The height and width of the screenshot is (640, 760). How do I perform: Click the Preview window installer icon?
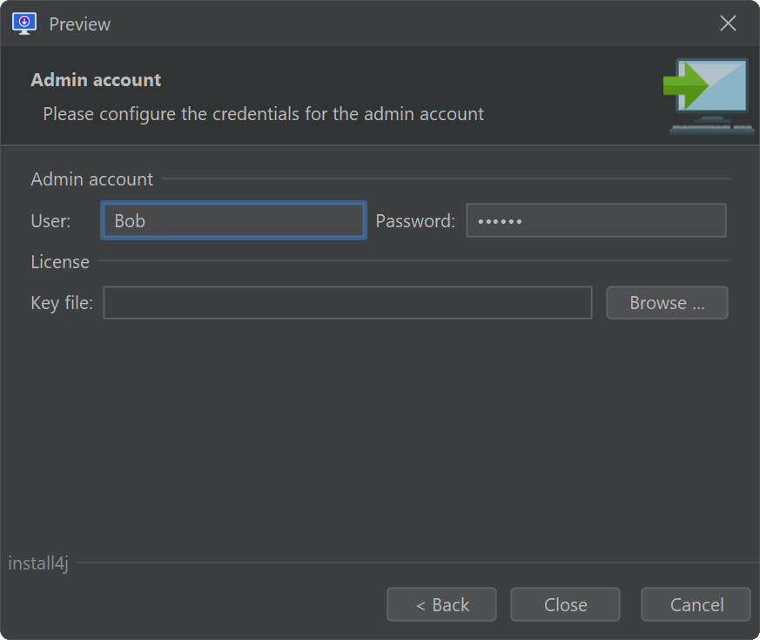point(24,24)
